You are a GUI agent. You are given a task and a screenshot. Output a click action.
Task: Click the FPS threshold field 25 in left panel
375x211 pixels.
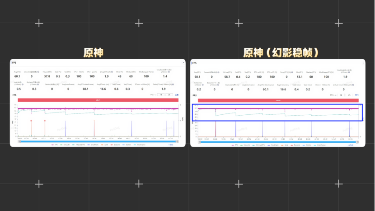tap(169, 95)
